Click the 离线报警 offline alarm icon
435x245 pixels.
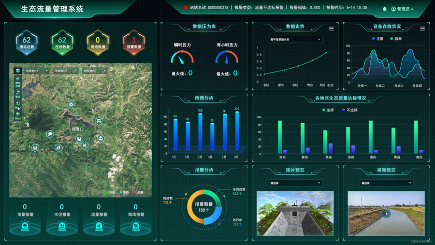pyautogui.click(x=135, y=225)
